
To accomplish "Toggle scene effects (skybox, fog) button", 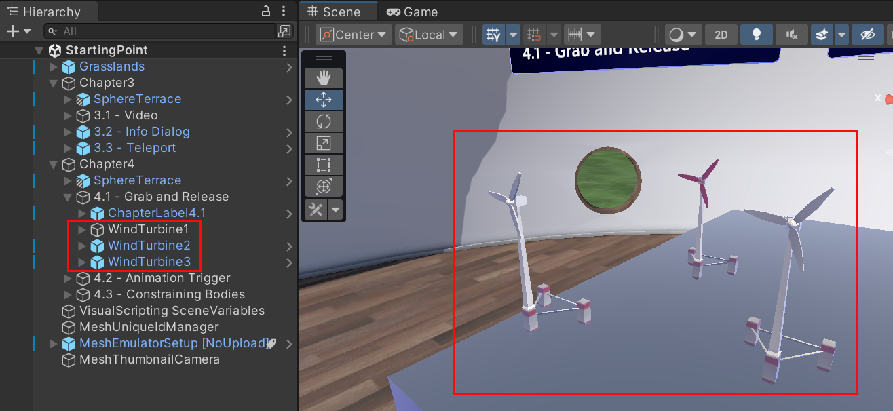I will (x=821, y=35).
